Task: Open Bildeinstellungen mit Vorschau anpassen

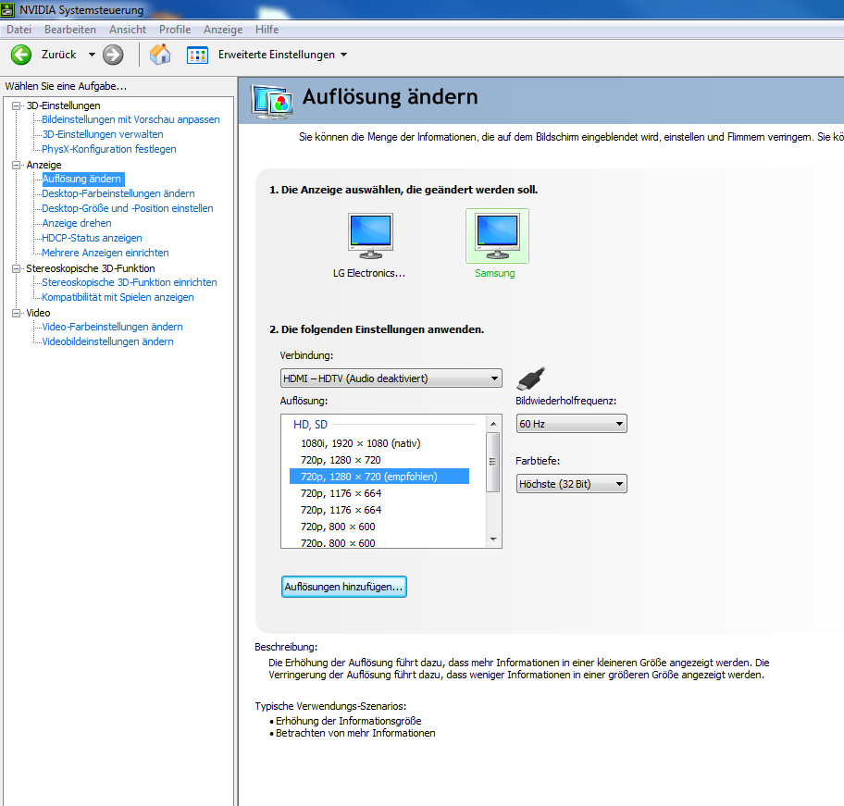Action: point(130,119)
